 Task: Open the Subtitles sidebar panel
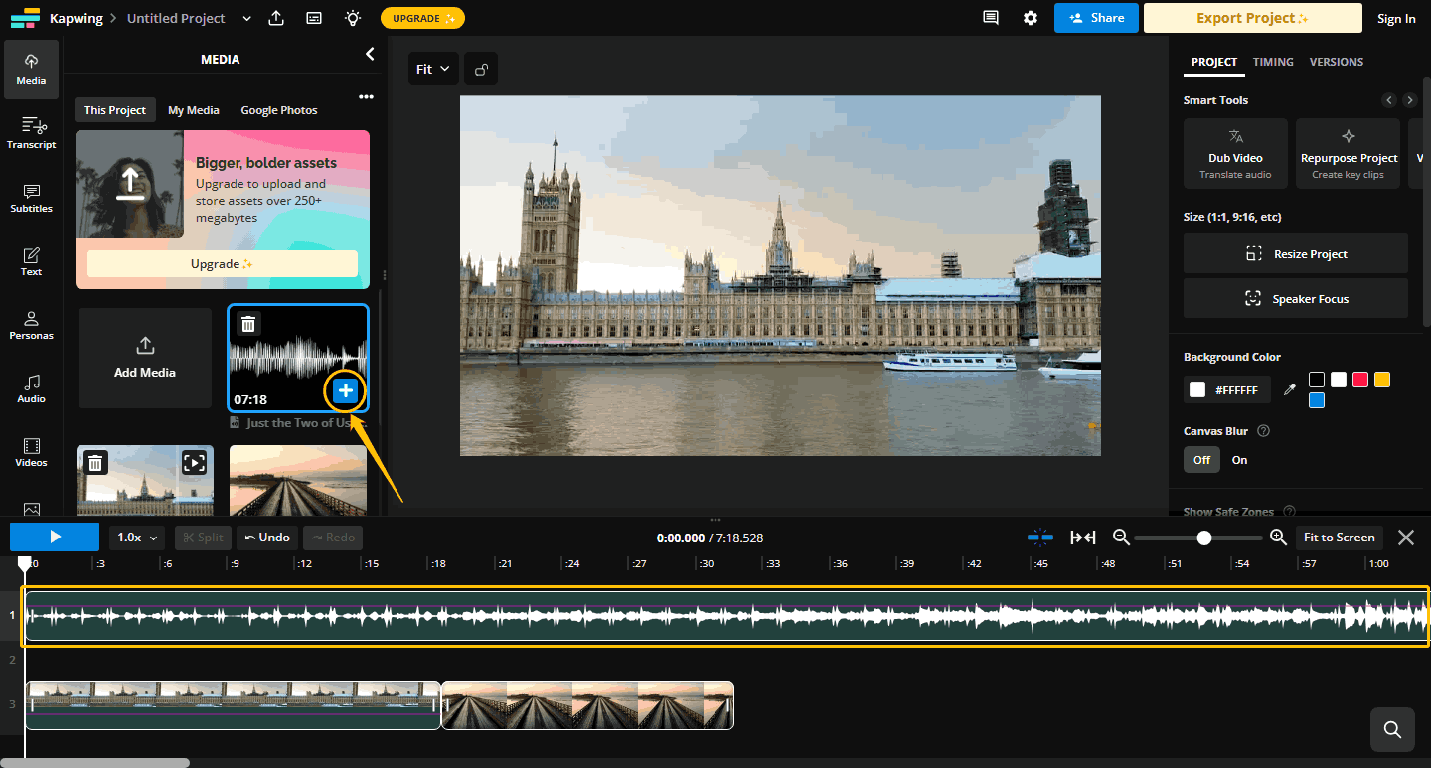31,197
